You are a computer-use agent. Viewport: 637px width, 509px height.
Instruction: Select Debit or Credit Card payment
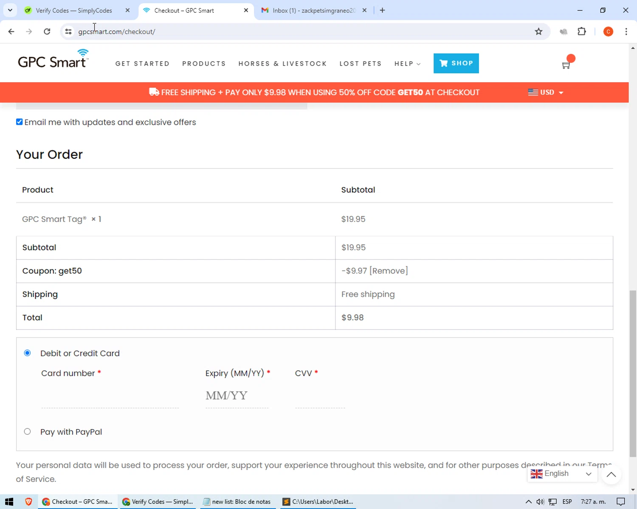pyautogui.click(x=28, y=353)
